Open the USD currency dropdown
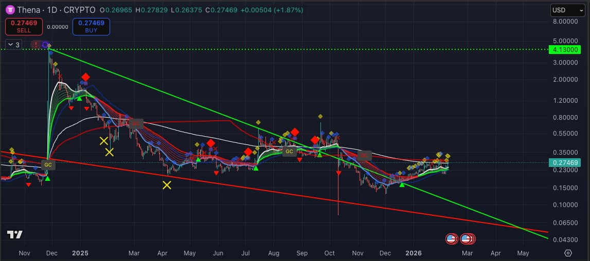The height and width of the screenshot is (261, 590). 564,10
